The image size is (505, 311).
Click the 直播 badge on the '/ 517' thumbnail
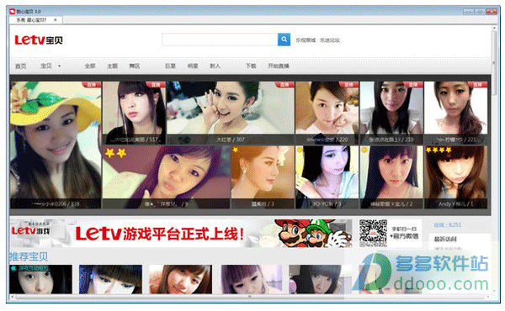(156, 85)
